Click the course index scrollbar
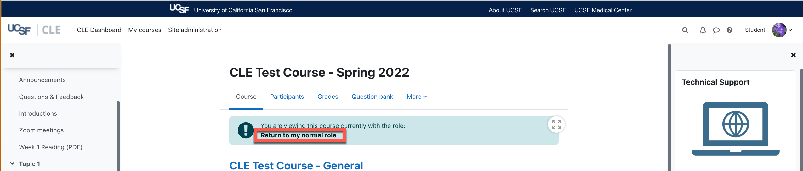 pos(118,136)
